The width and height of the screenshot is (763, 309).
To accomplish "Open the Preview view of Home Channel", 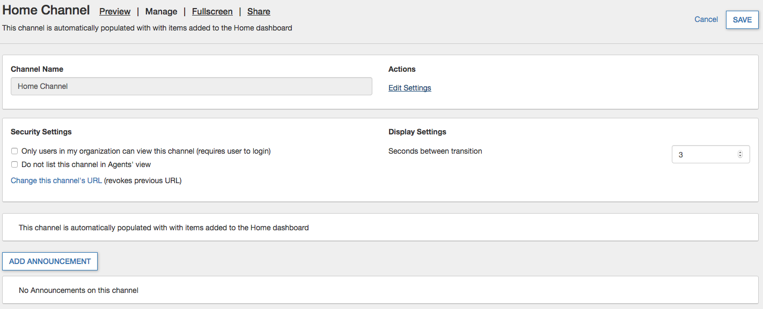I will [115, 12].
